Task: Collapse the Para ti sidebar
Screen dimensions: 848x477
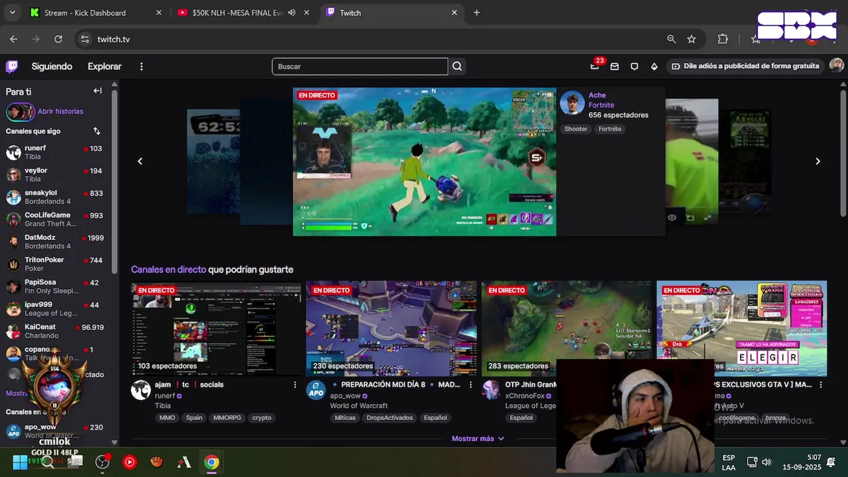Action: click(97, 91)
